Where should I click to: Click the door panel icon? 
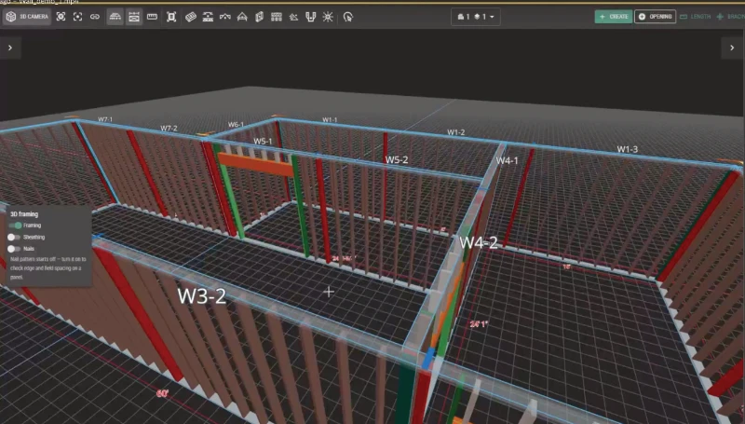tap(259, 17)
